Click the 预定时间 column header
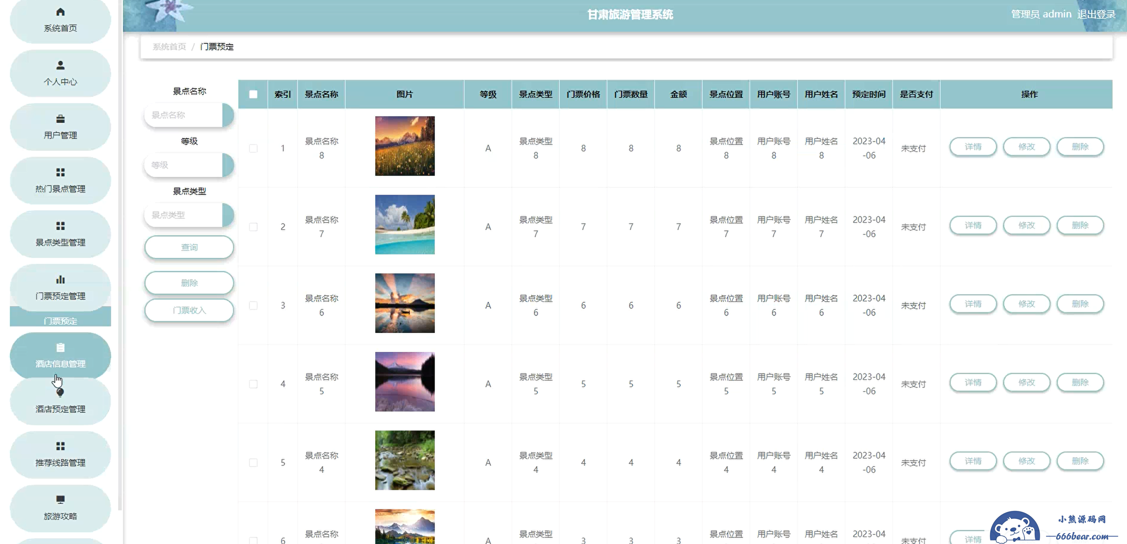 point(868,94)
